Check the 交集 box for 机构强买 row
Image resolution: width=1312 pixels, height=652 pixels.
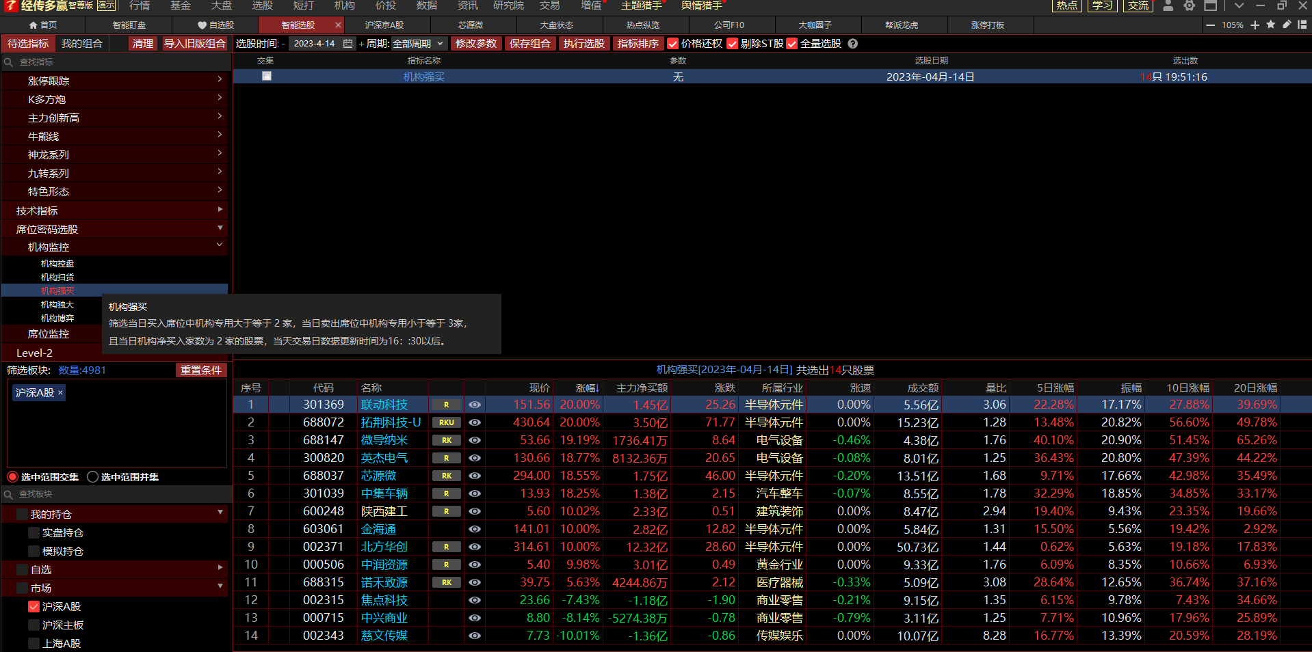(267, 77)
